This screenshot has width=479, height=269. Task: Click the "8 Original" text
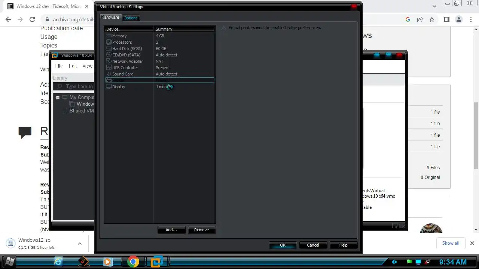[430, 177]
